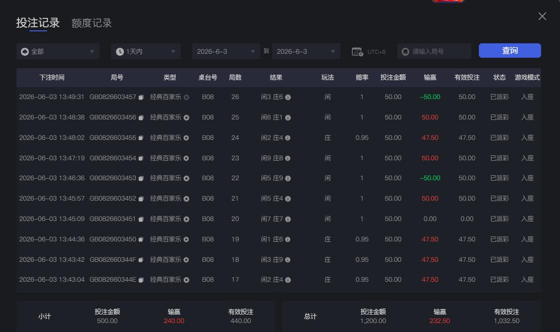Copy round number GB0826603450

click(x=141, y=239)
